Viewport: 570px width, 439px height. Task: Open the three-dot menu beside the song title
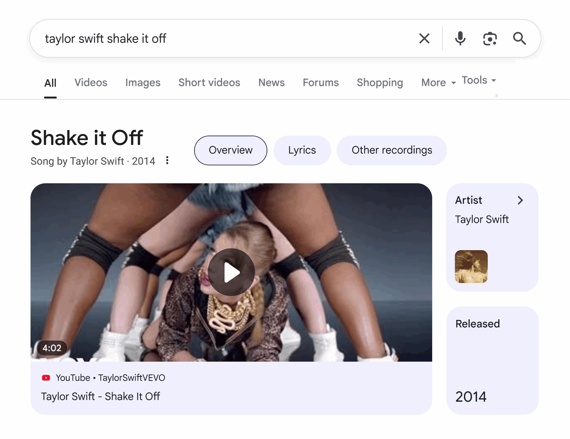click(x=167, y=161)
